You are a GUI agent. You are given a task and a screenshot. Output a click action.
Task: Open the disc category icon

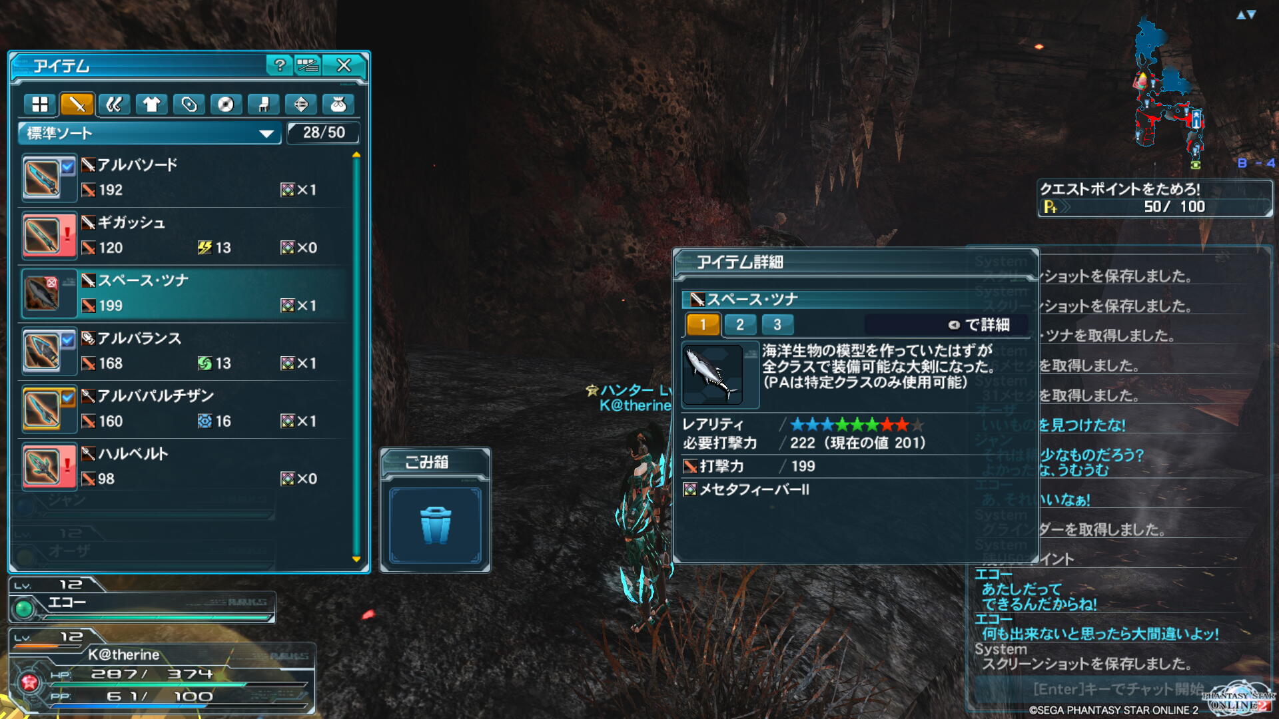click(226, 105)
